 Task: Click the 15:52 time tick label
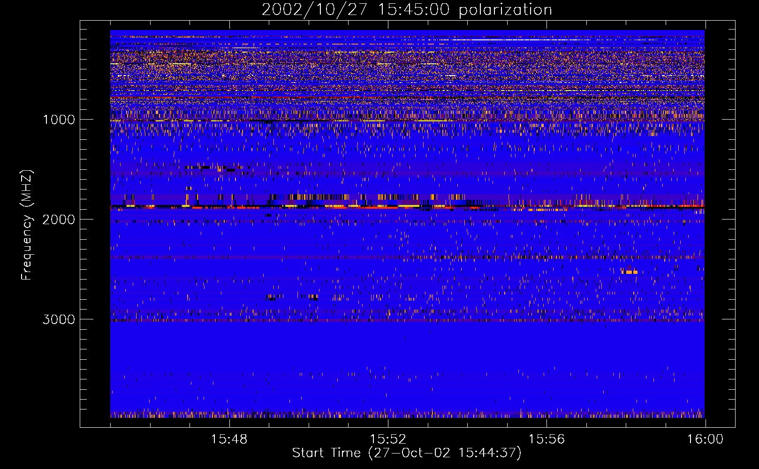[388, 439]
